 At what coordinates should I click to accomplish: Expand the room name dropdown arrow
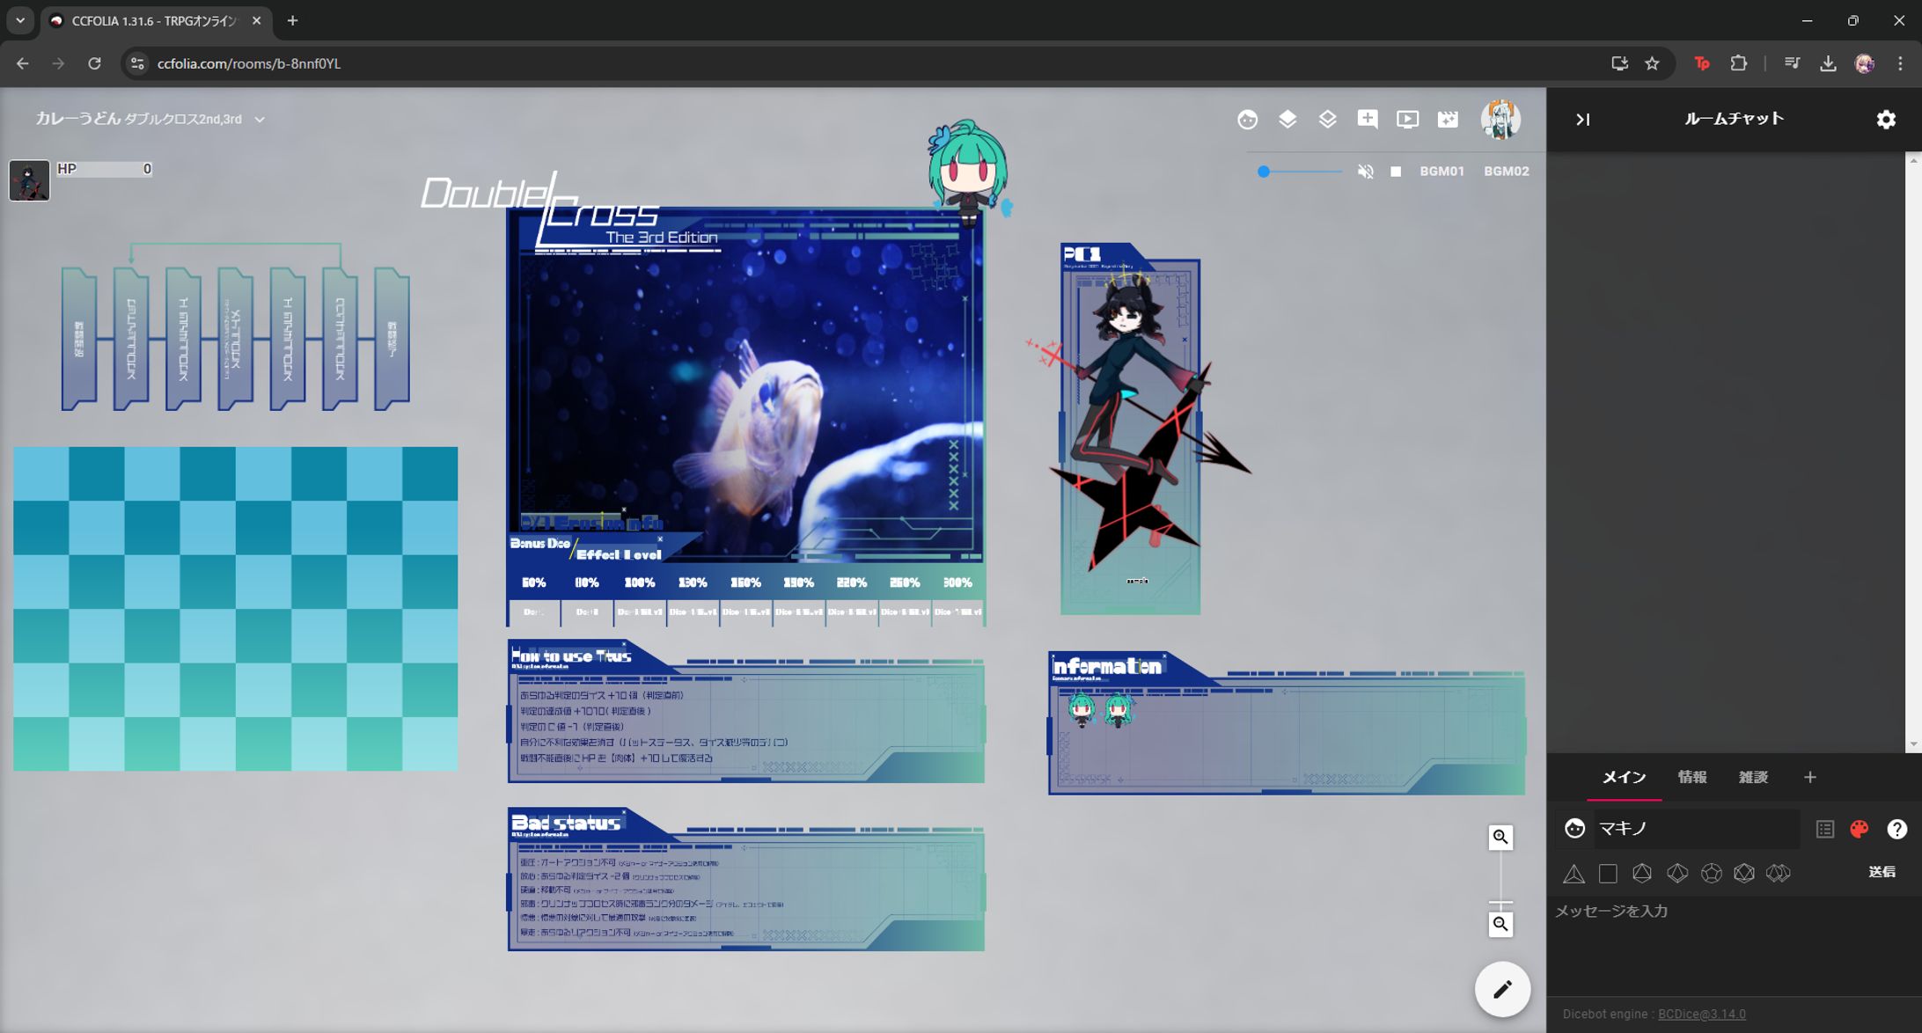pyautogui.click(x=260, y=120)
